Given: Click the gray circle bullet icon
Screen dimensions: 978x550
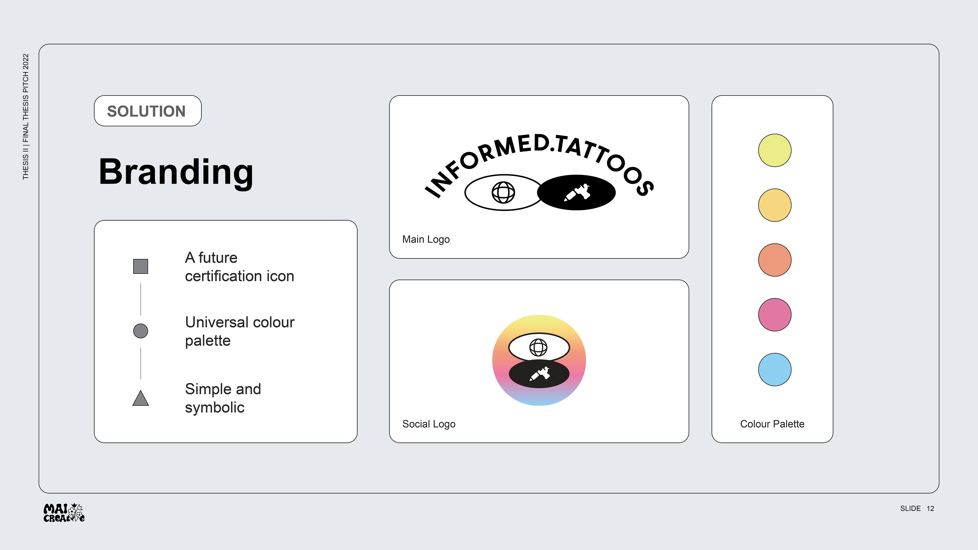Looking at the screenshot, I should [x=141, y=331].
